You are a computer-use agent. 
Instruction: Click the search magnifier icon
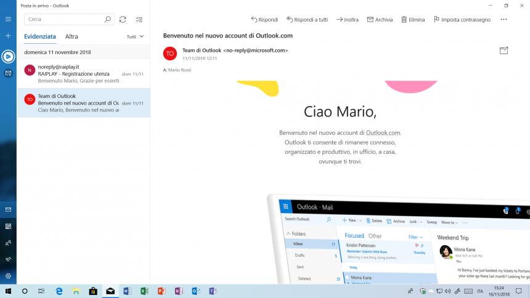(x=107, y=19)
